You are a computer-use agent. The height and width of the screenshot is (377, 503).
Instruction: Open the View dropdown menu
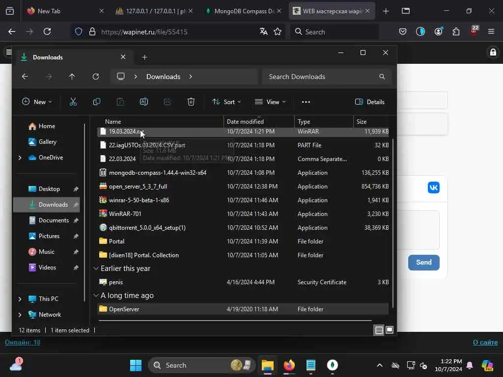270,102
